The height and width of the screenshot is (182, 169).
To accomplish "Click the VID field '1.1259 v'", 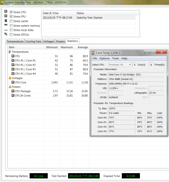I will 116,88.
